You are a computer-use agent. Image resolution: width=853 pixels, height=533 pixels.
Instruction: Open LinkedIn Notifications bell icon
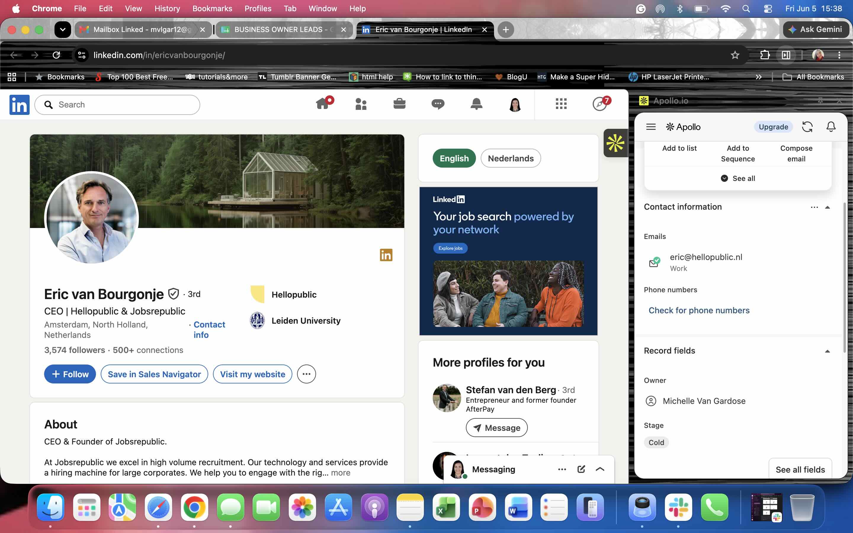click(476, 104)
